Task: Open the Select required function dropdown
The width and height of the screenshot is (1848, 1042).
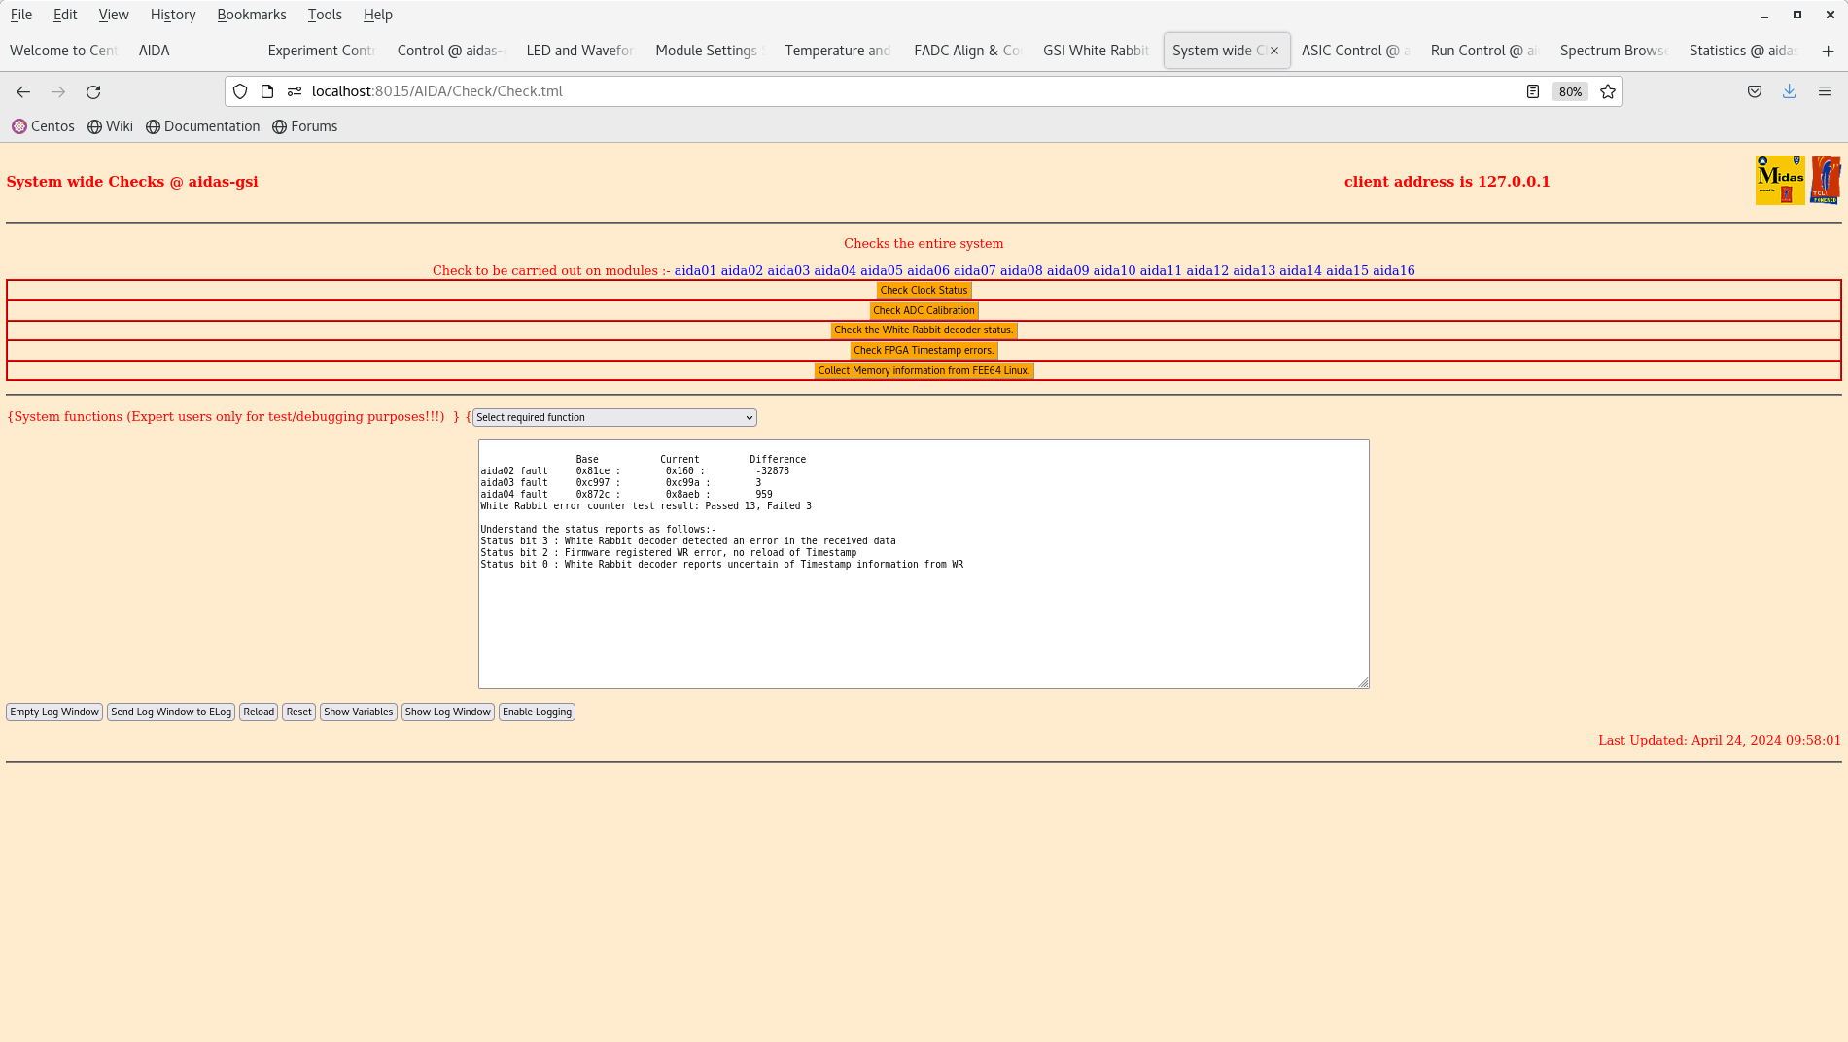Action: coord(613,416)
